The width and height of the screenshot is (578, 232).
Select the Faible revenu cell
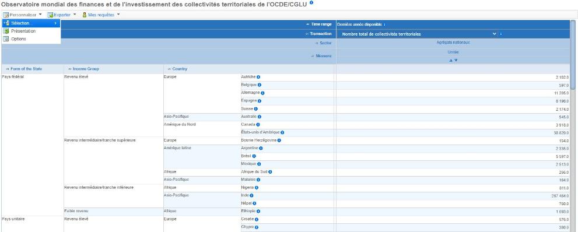pyautogui.click(x=76, y=212)
